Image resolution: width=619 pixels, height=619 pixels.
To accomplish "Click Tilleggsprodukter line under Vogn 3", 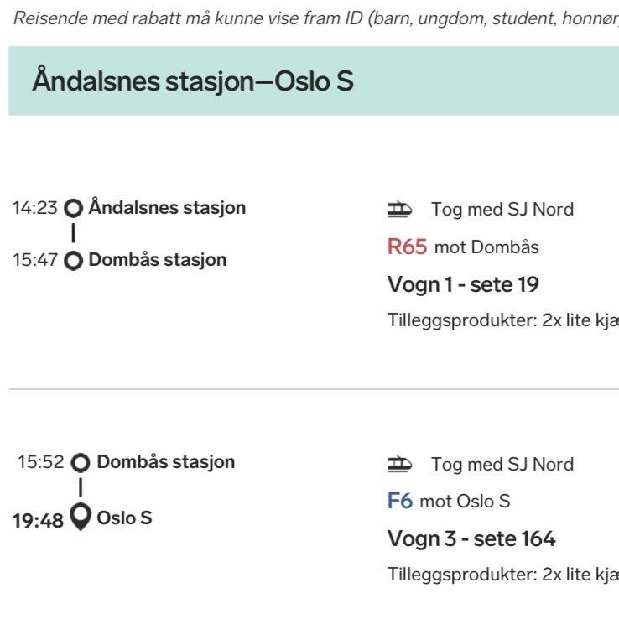I will coord(502,575).
